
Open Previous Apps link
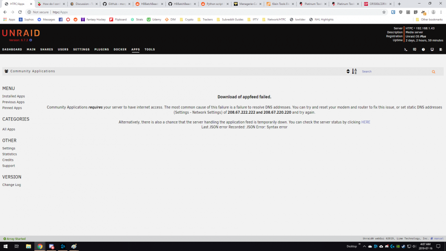click(13, 102)
